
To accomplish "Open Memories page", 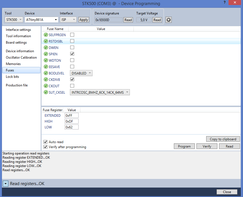I will tap(13, 64).
